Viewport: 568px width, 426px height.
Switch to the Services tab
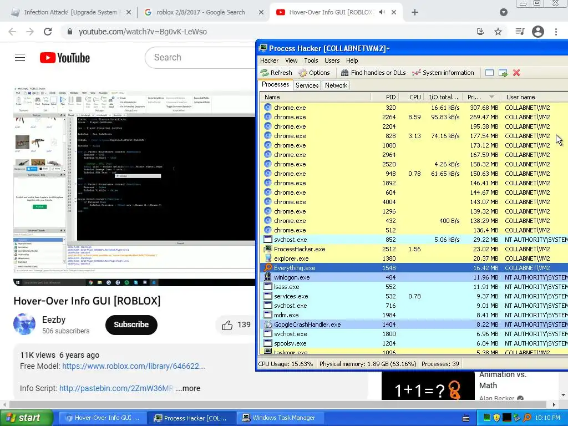(307, 85)
